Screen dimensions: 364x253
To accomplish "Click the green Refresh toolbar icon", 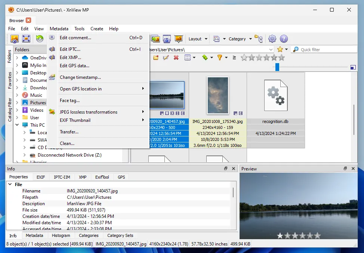I will (x=40, y=38).
